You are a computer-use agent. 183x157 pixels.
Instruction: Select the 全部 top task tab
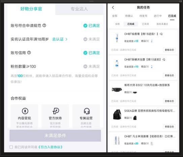pos(115,16)
